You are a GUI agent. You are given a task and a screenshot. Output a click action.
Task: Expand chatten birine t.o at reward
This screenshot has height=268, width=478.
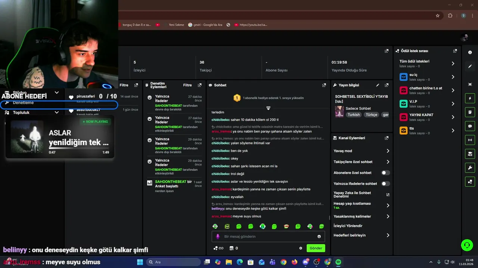(x=453, y=90)
